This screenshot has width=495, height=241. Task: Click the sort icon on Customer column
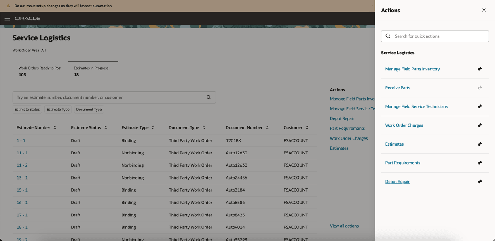coord(307,127)
